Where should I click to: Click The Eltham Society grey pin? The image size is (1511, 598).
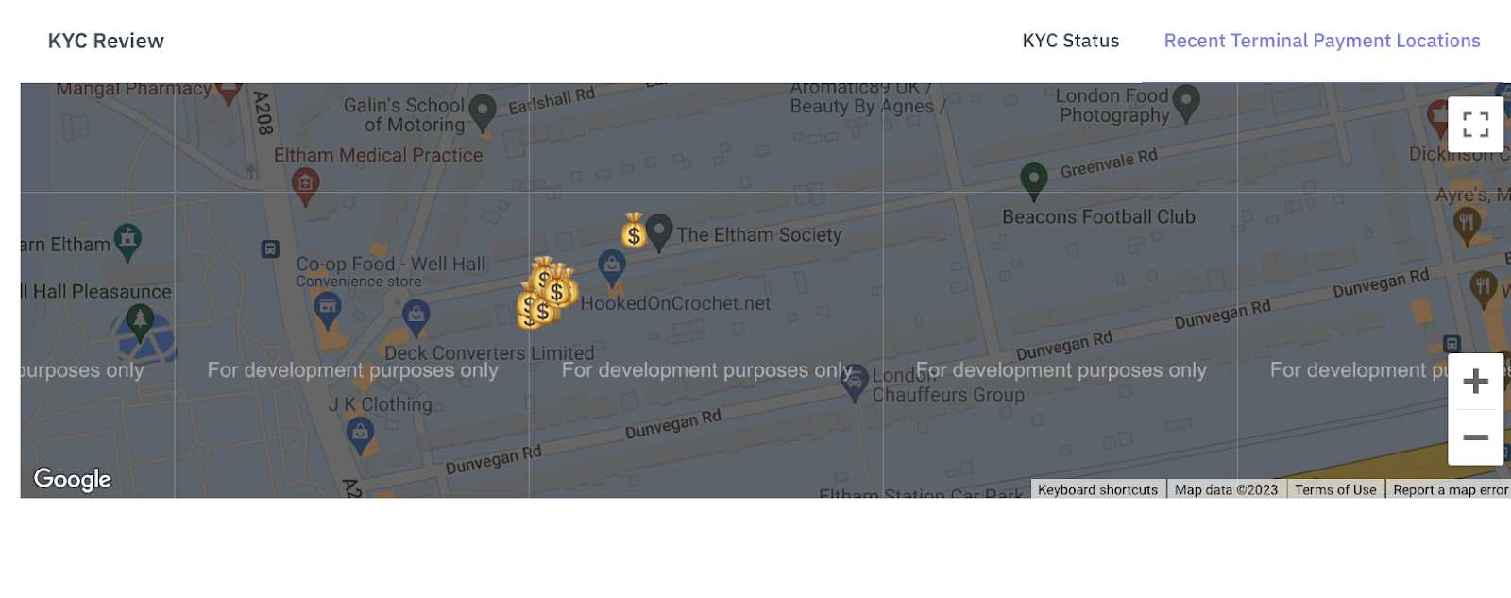click(659, 231)
